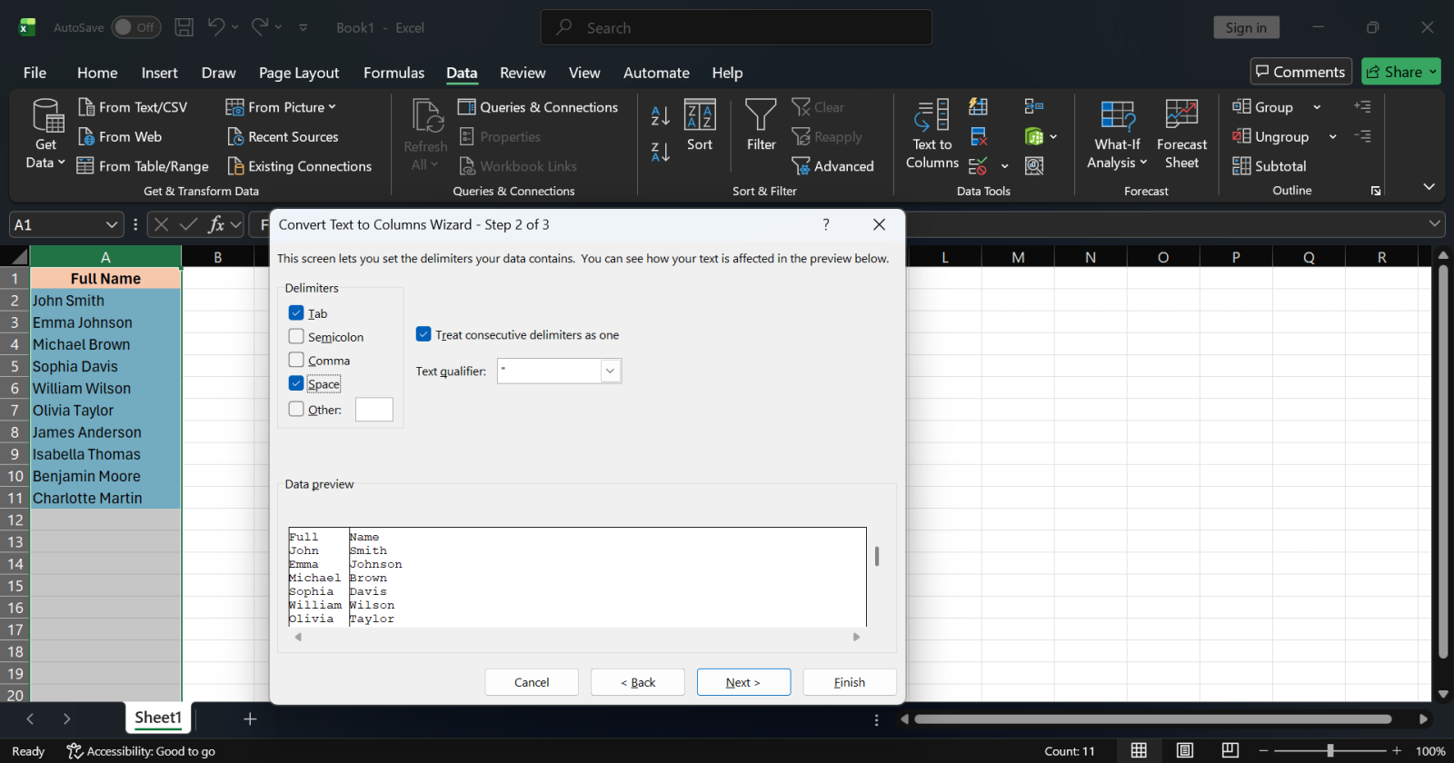Click the Save icon in title bar
The image size is (1454, 763).
click(184, 27)
